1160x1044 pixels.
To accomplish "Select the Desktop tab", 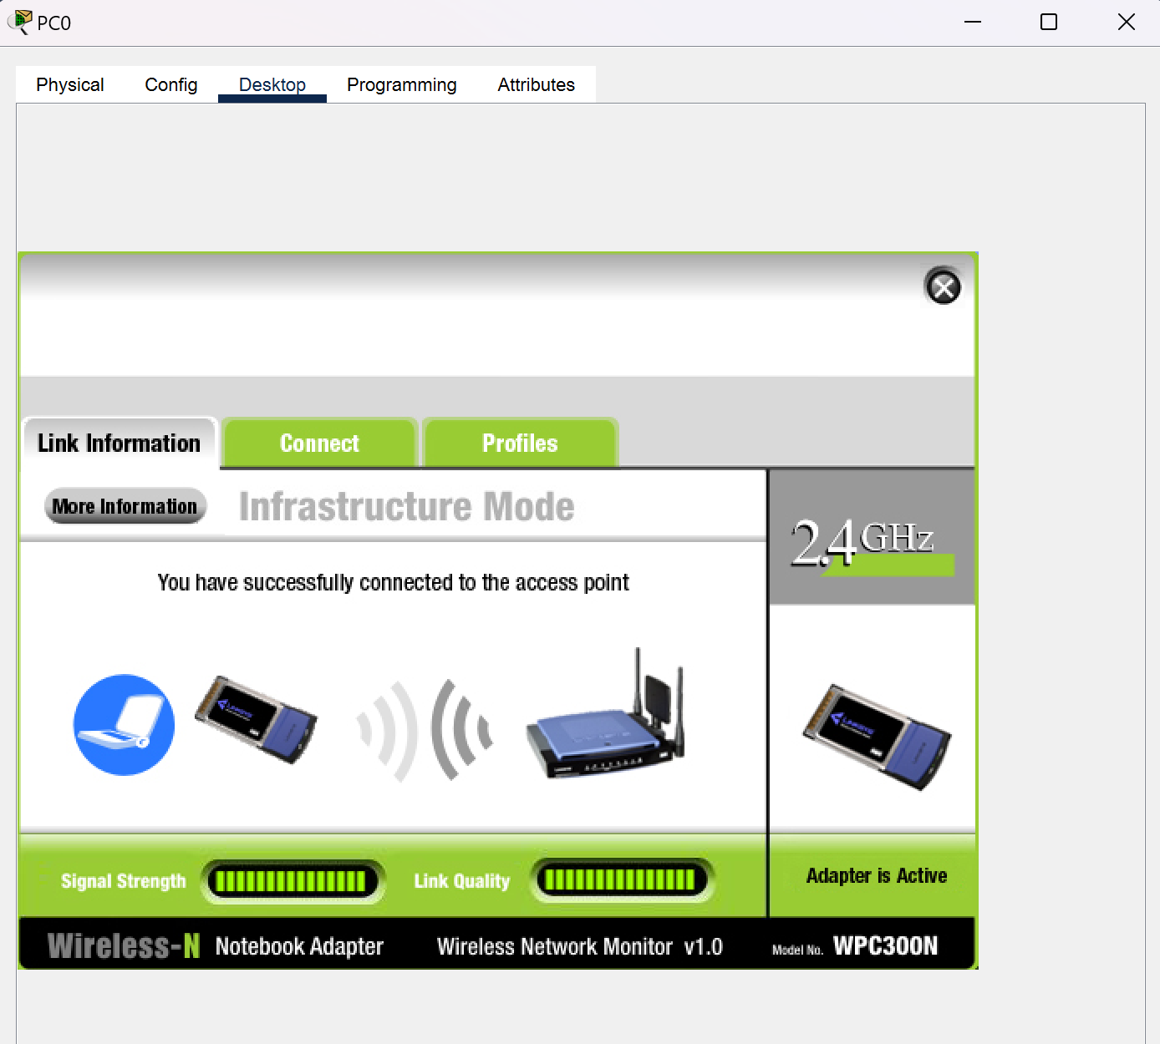I will pos(272,84).
